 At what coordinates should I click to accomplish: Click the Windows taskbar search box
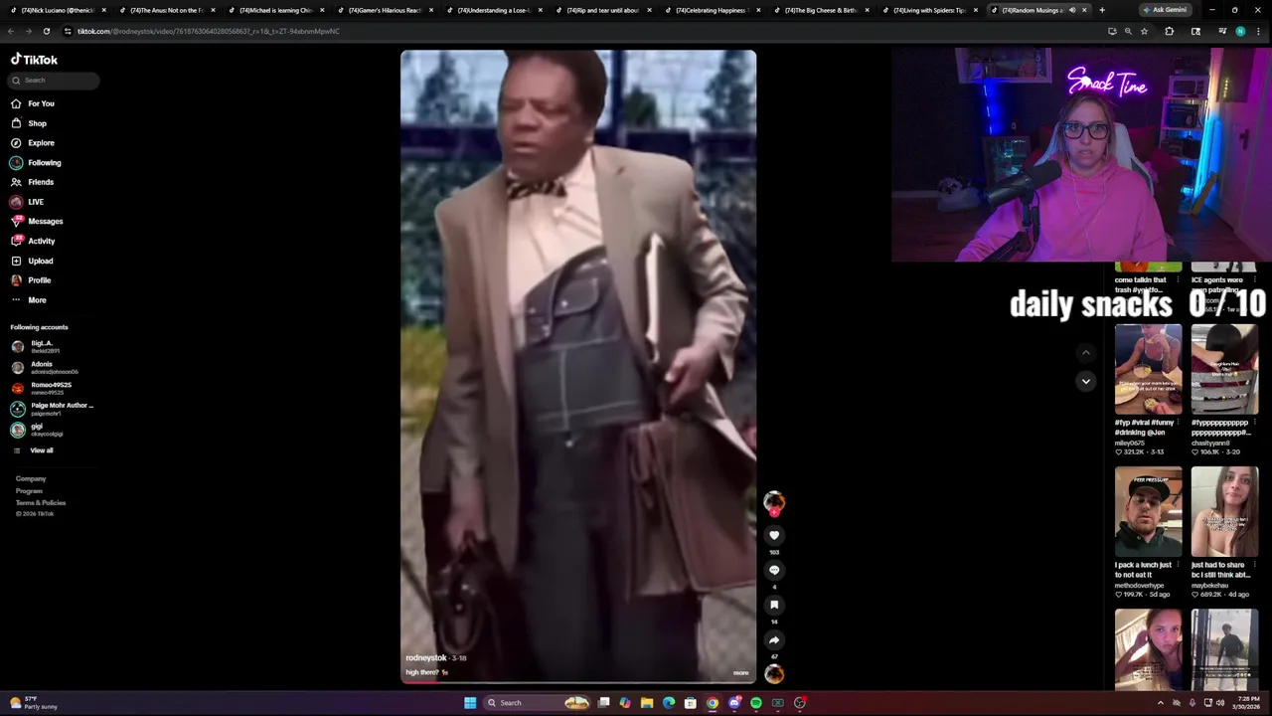click(537, 703)
